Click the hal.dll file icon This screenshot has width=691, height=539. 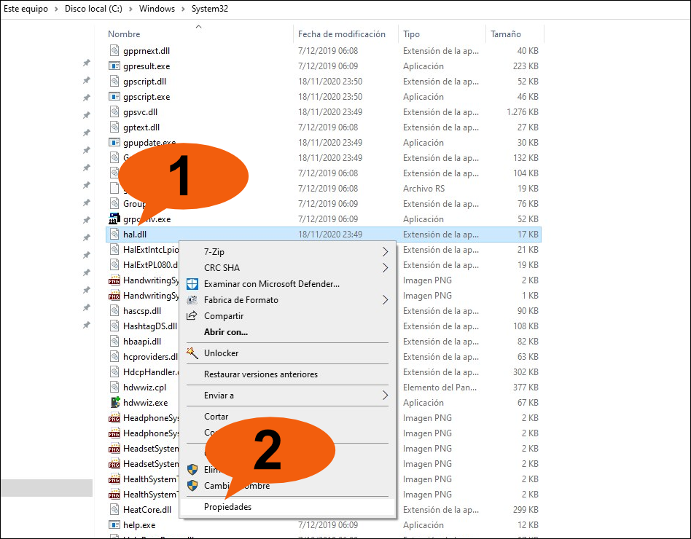pos(114,235)
